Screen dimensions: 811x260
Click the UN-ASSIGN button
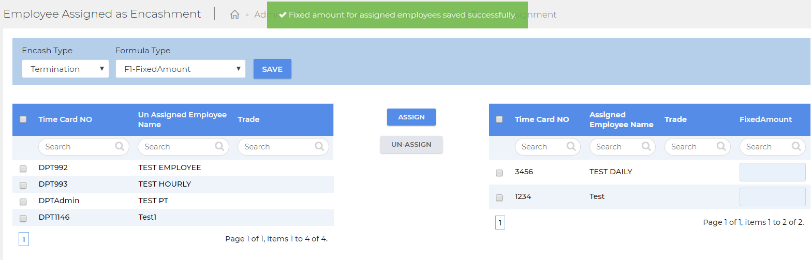411,144
